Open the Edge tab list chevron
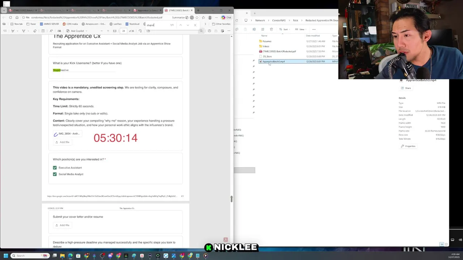Screen dimensions: 463x260 point(4,10)
